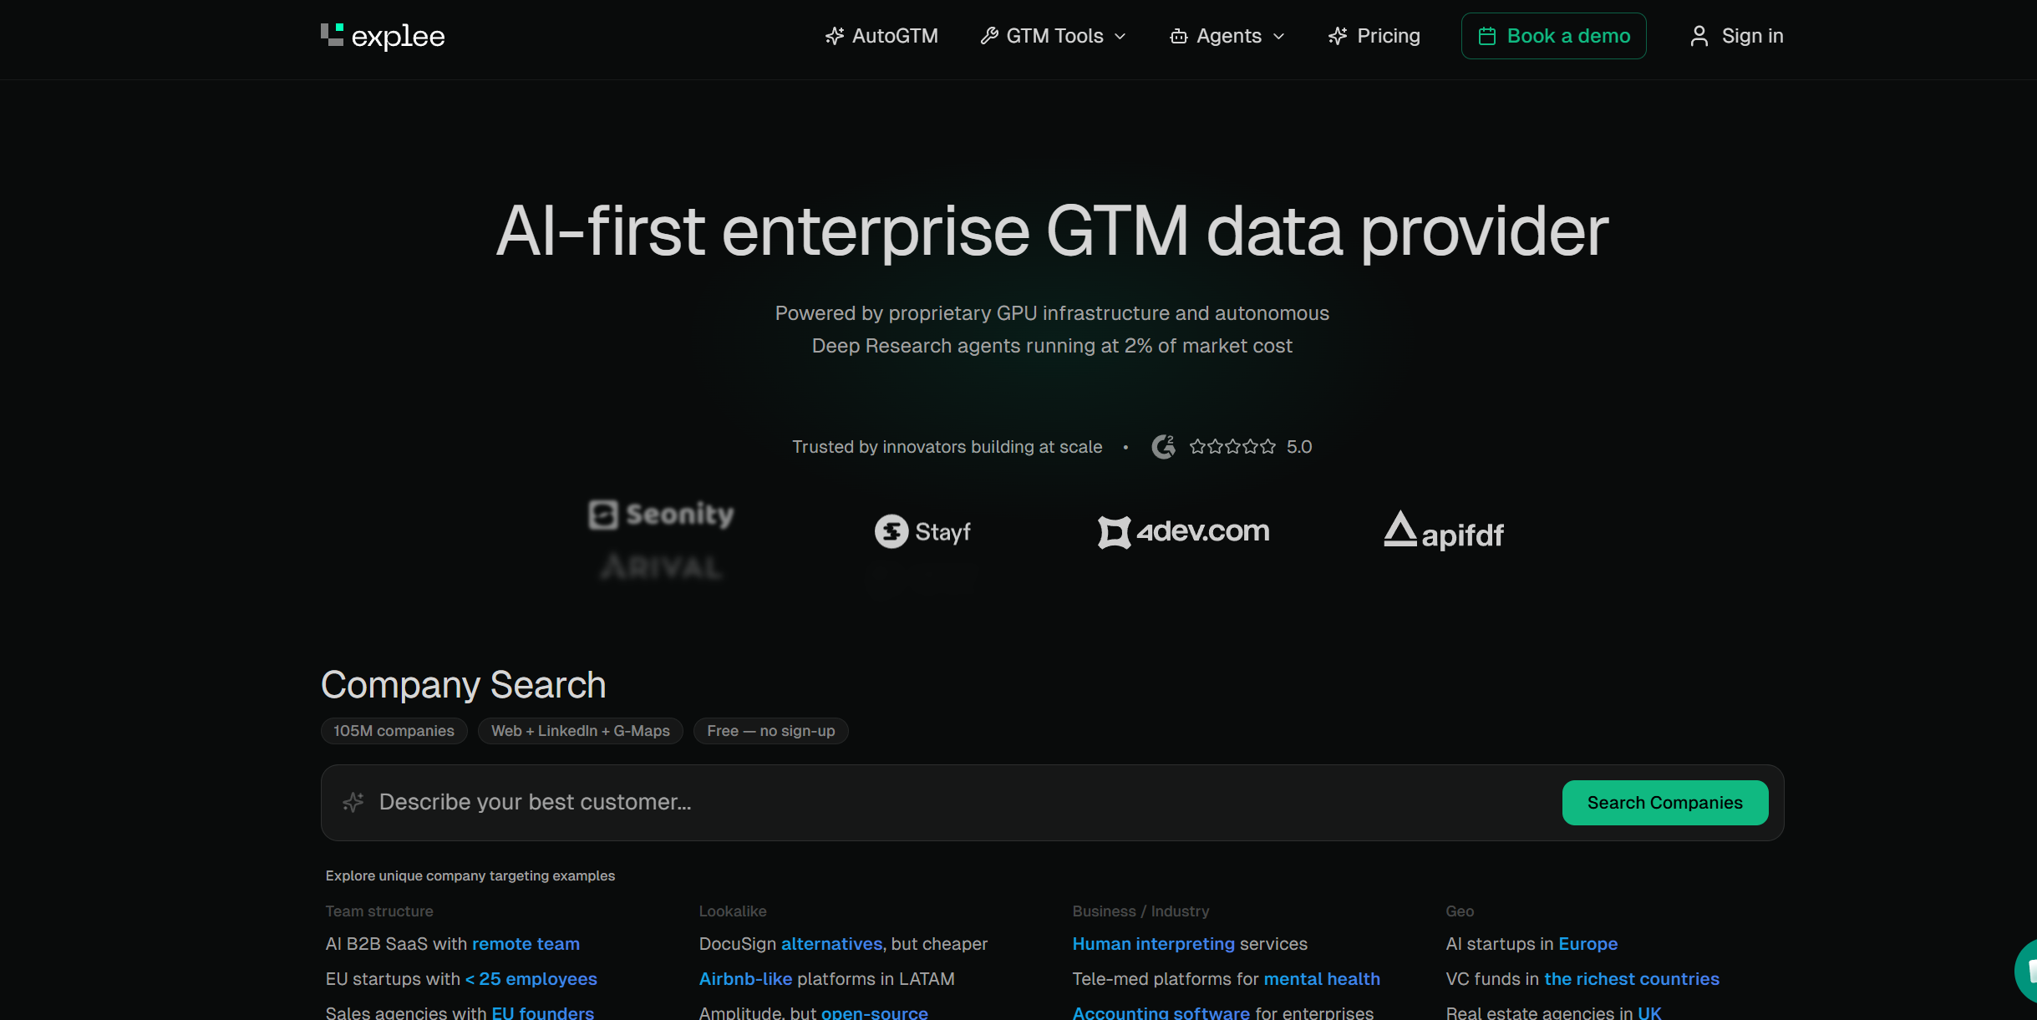Viewport: 2037px width, 1020px height.
Task: Select Airbnb-like platforms in LATAM example
Action: 826,979
